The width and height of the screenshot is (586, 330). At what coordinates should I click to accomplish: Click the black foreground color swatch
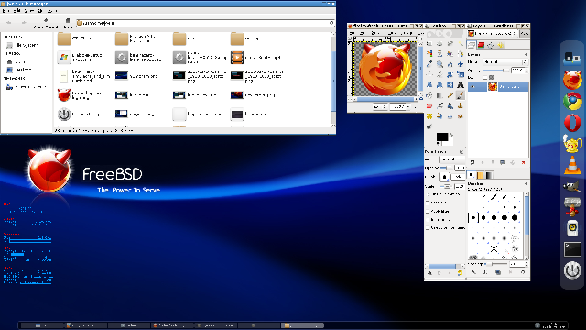442,137
